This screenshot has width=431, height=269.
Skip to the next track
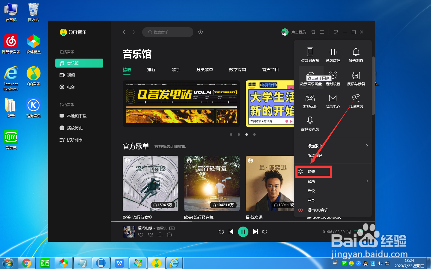tap(255, 232)
